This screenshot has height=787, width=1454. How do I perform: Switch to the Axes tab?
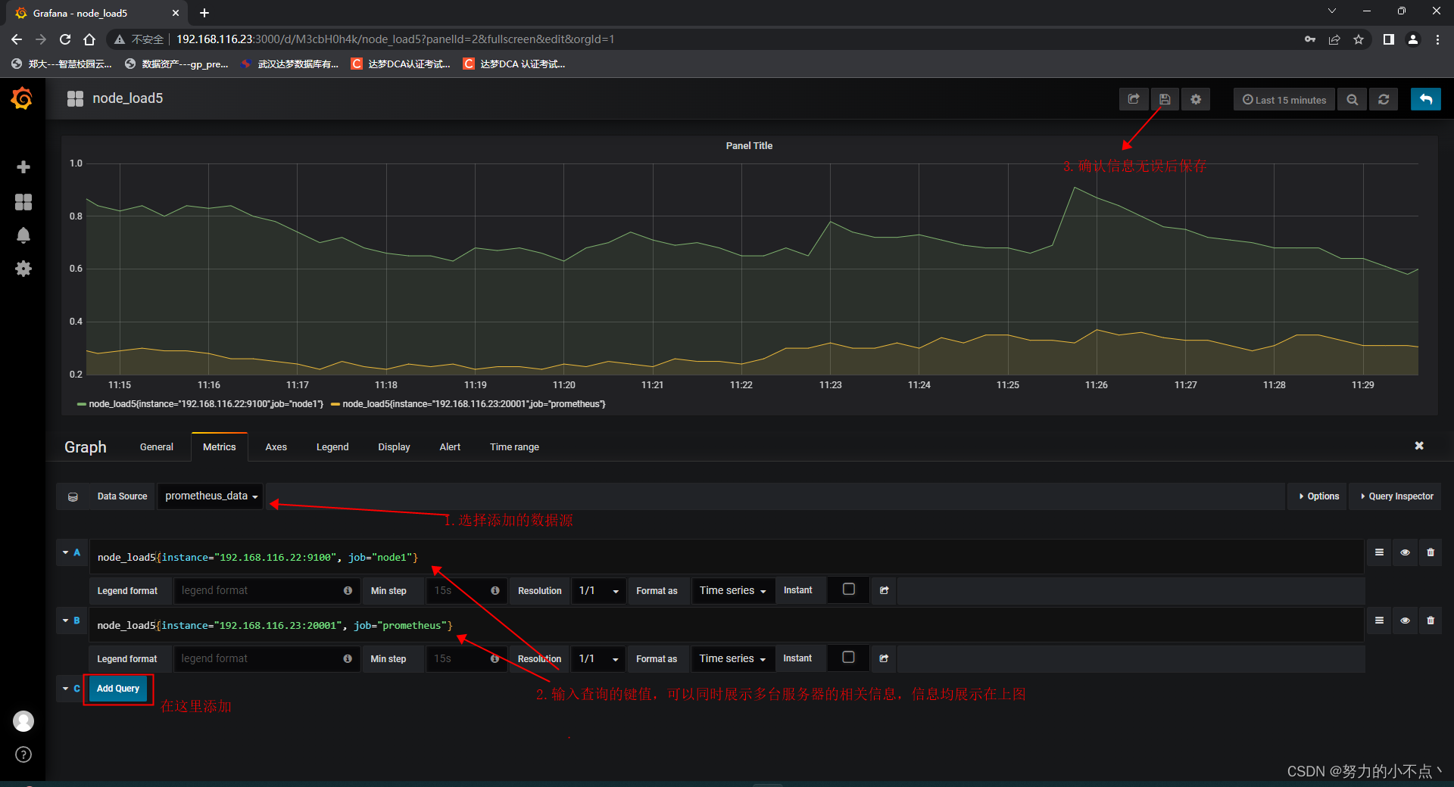pos(276,446)
